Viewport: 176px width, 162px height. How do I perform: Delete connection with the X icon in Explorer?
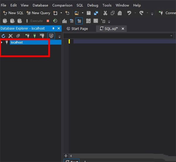click(x=11, y=36)
